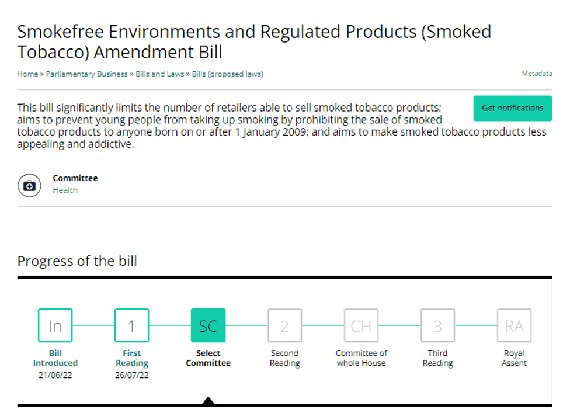Click the Get notifications button
584x416 pixels.
tap(513, 108)
